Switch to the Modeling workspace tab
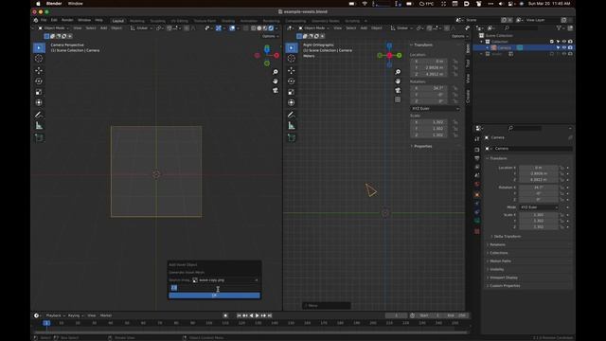This screenshot has height=341, width=606. point(136,21)
